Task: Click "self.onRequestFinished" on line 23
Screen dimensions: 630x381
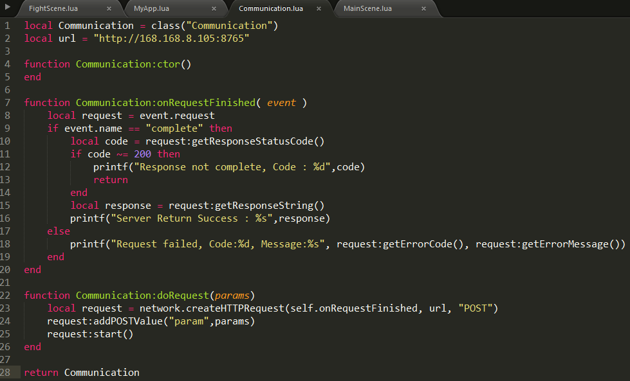Action: pos(353,308)
